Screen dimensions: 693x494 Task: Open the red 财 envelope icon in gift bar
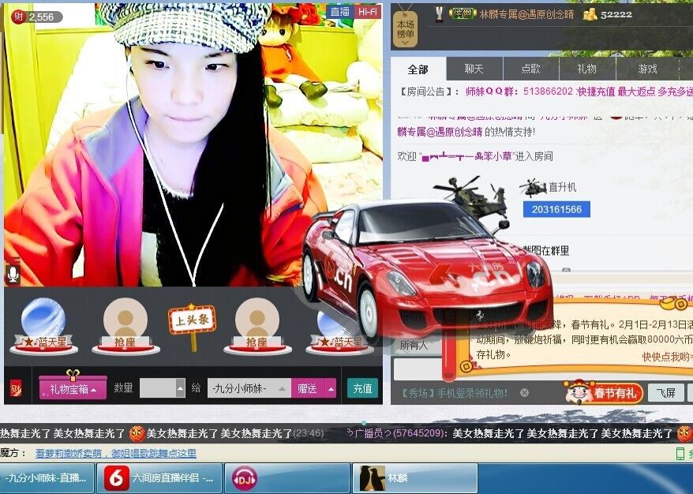[16, 389]
